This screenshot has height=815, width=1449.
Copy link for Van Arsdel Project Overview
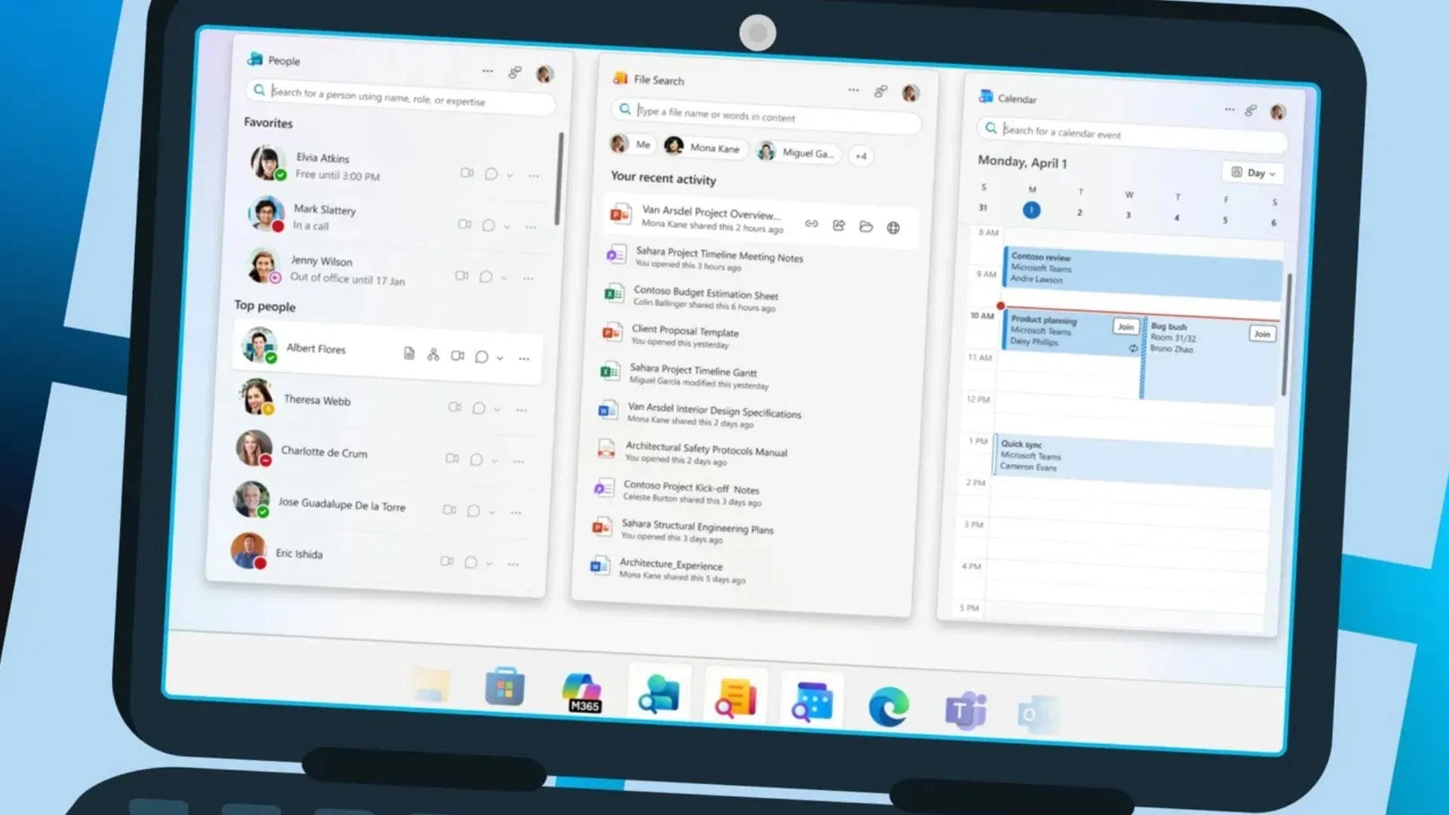pos(811,223)
